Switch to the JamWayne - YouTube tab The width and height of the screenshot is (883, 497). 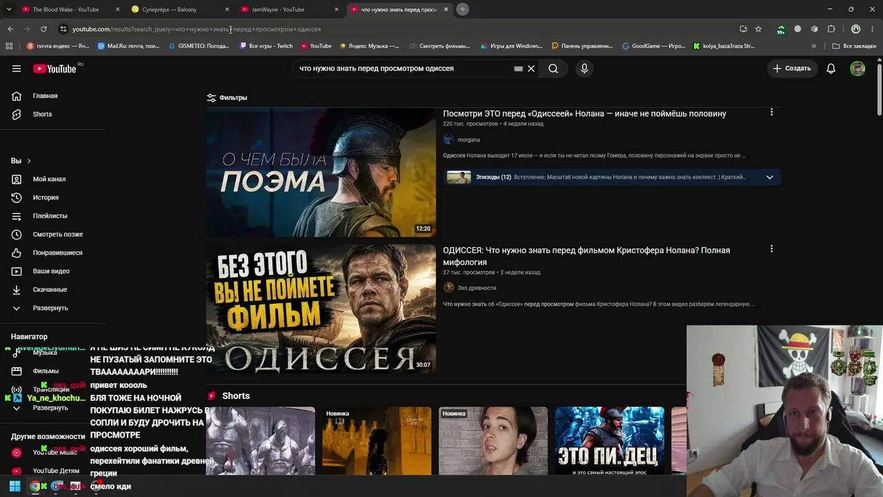[x=289, y=10]
